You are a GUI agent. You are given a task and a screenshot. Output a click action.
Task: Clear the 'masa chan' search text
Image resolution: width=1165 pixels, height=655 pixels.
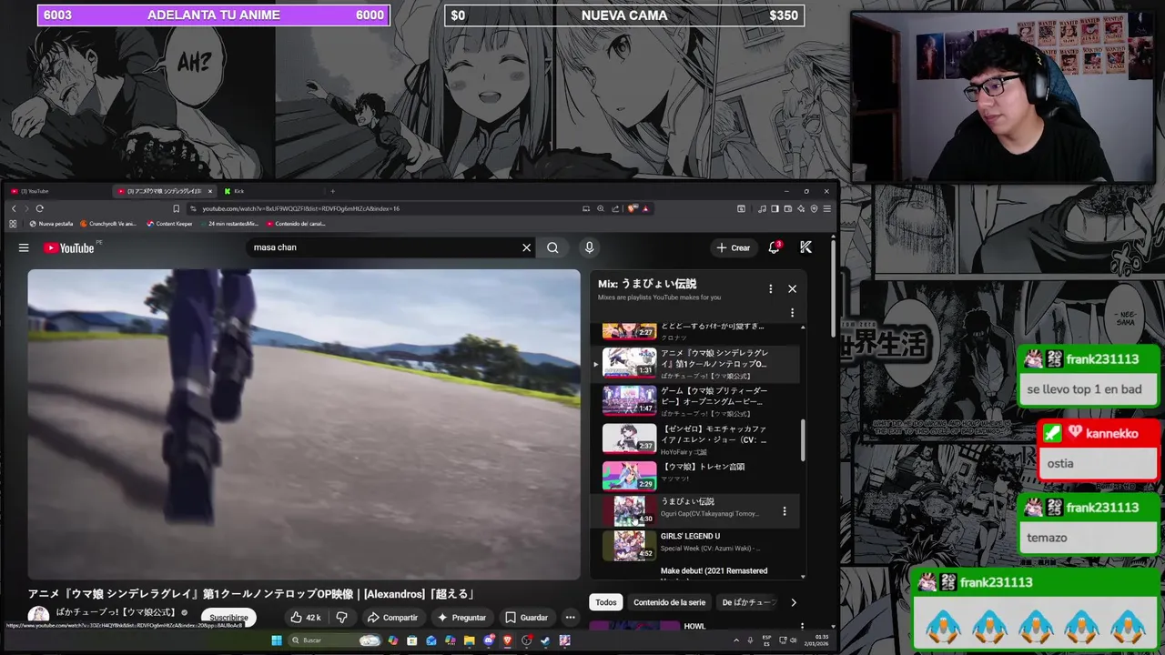pyautogui.click(x=526, y=247)
